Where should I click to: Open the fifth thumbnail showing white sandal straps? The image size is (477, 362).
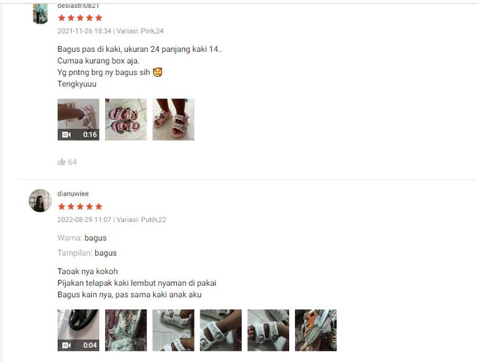pyautogui.click(x=268, y=330)
